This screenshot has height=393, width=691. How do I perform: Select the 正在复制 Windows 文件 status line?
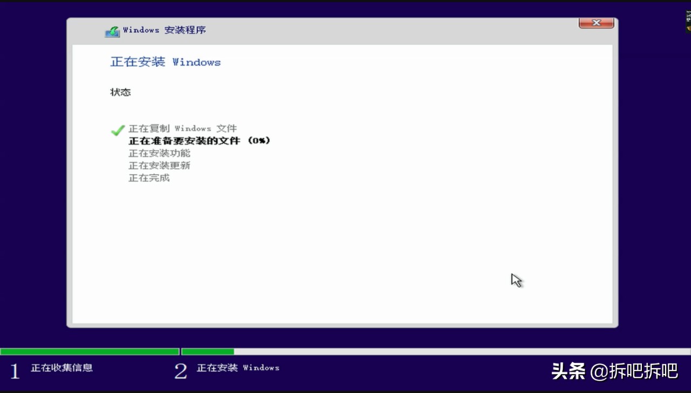[x=183, y=128]
